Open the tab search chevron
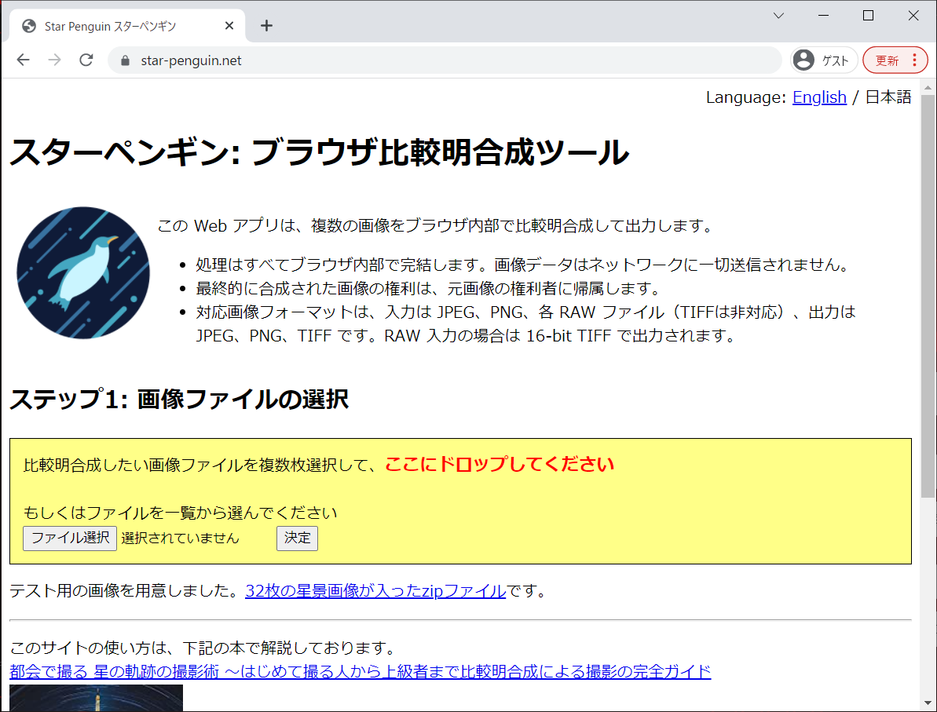 point(778,16)
